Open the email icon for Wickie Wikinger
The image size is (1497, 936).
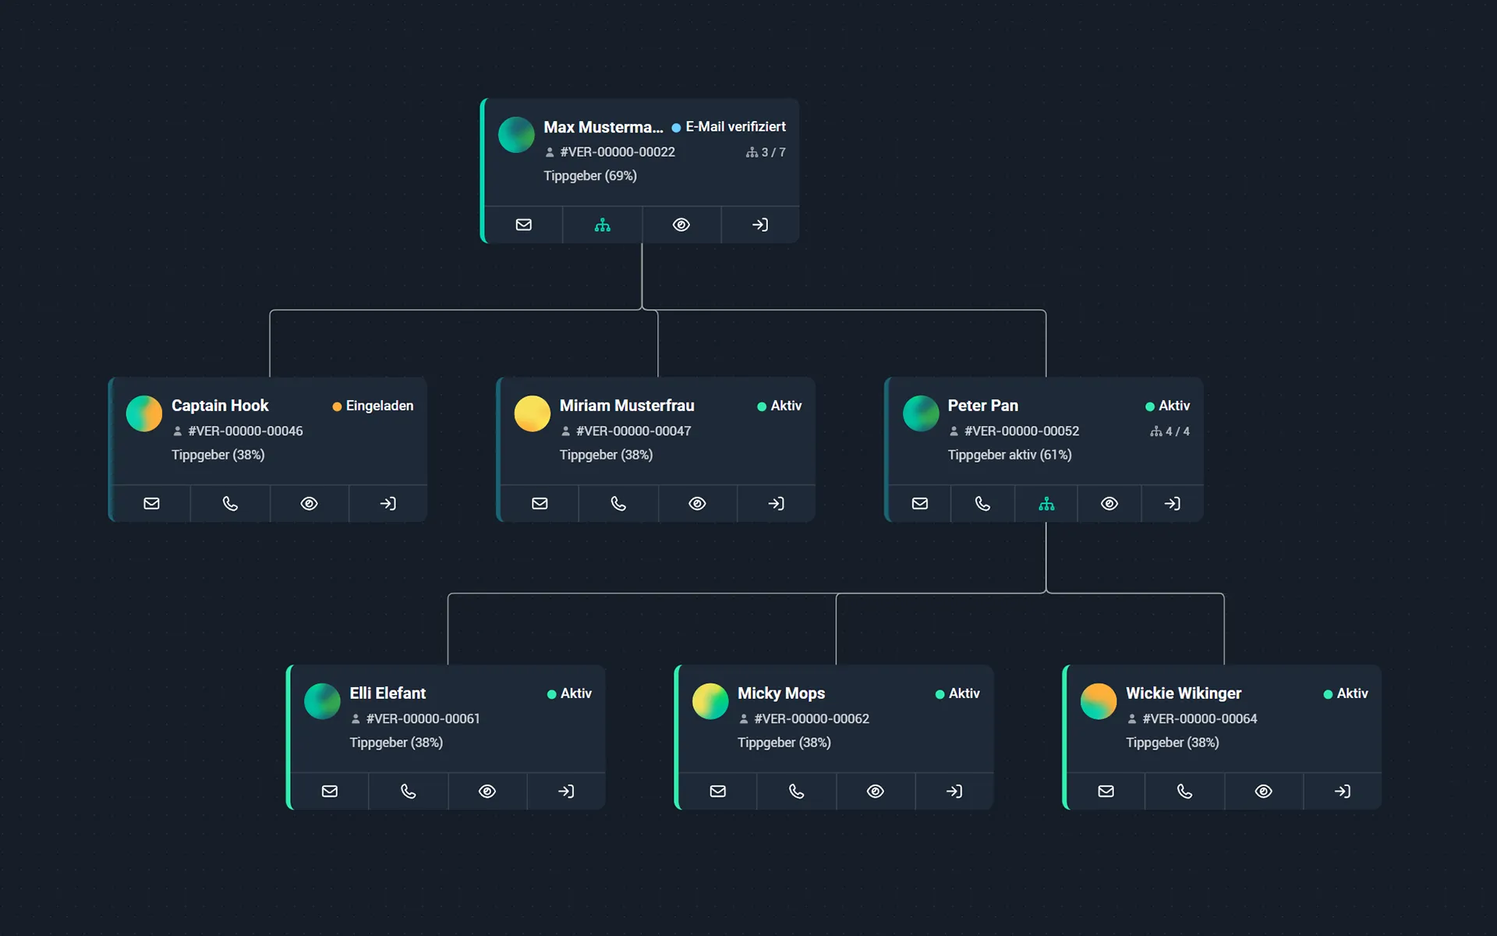click(x=1105, y=791)
